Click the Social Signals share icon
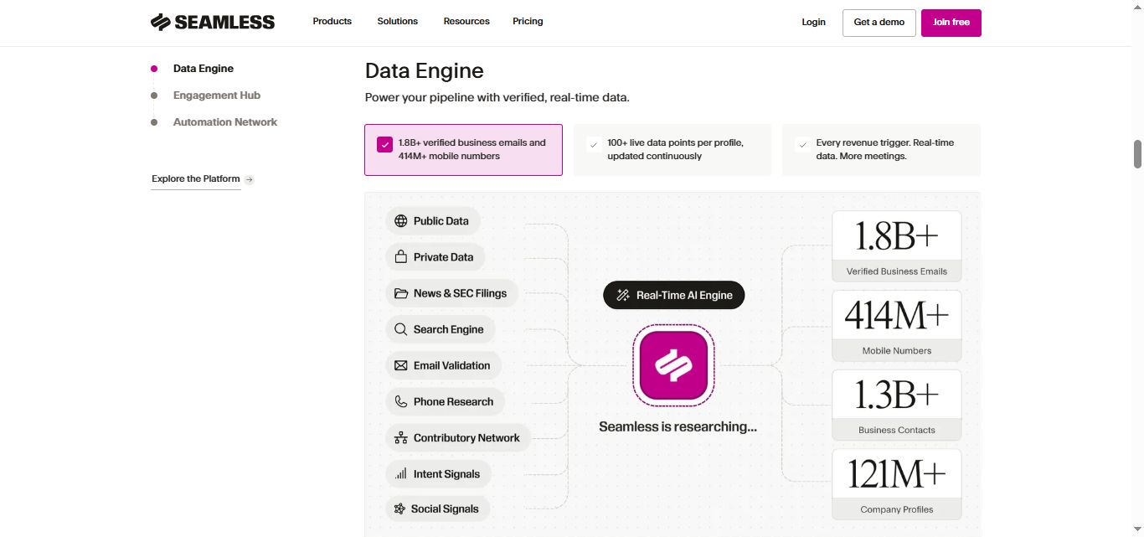Viewport: 1144px width, 537px height. [399, 509]
